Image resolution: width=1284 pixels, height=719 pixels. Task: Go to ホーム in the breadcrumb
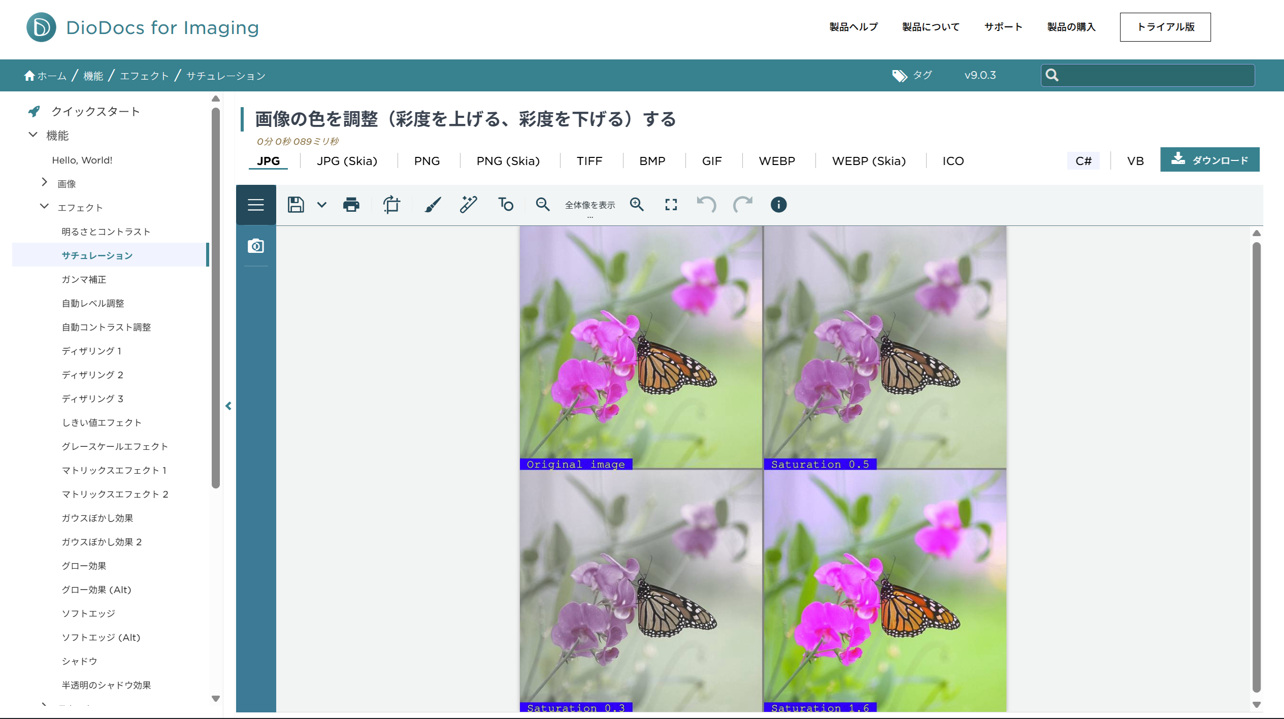[x=52, y=76]
